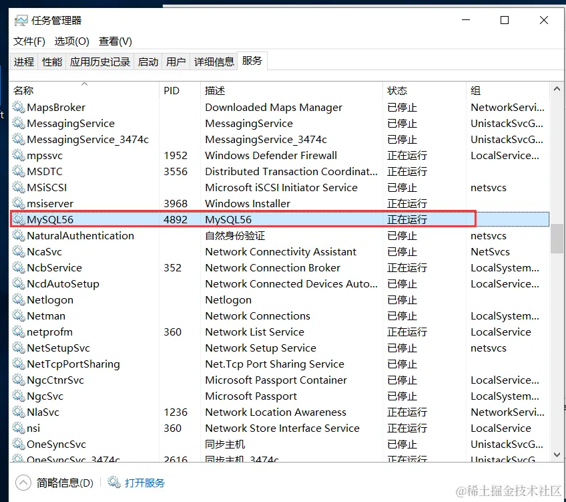The image size is (566, 502).
Task: Select the MessagingService row name
Action: click(x=71, y=123)
